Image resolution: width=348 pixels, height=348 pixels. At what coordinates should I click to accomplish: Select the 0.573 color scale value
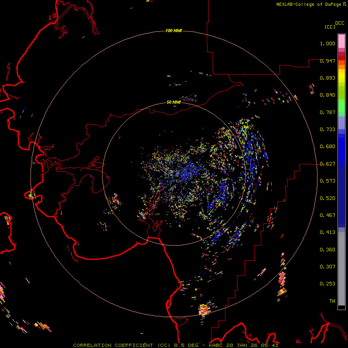[328, 181]
